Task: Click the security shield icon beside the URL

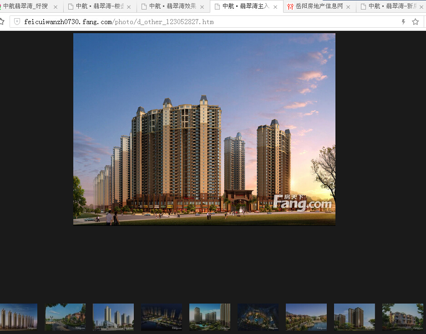Action: pos(17,22)
